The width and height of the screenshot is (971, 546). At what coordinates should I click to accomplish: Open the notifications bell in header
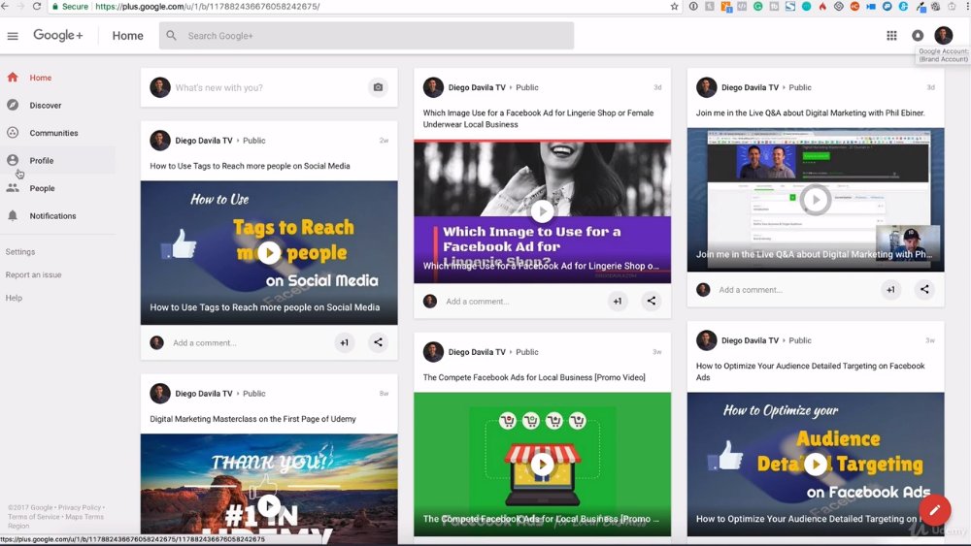pos(918,36)
